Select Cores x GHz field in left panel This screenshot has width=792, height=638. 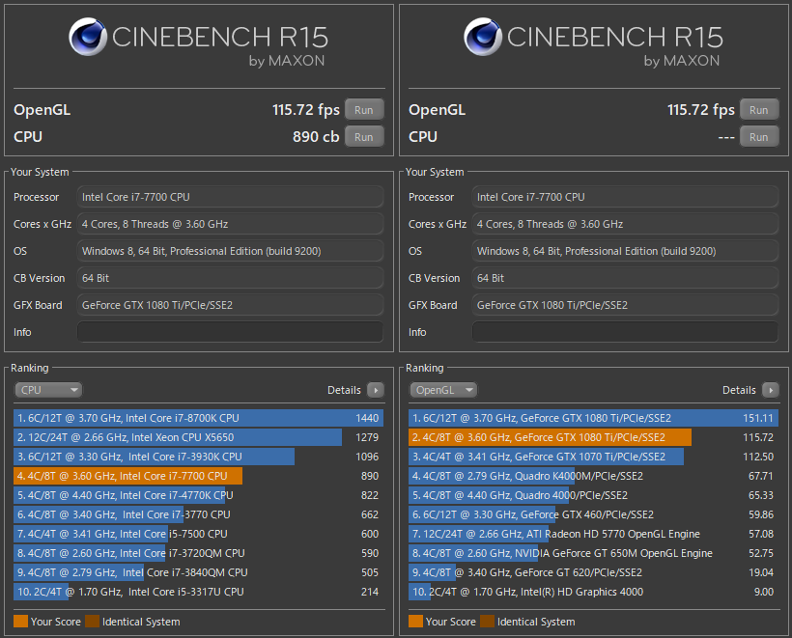(x=230, y=224)
